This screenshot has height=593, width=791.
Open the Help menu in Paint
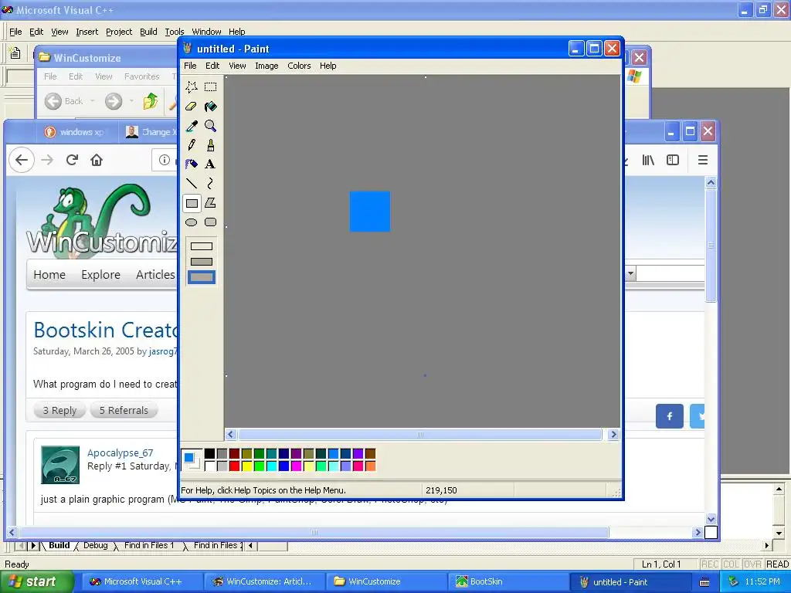(x=328, y=66)
